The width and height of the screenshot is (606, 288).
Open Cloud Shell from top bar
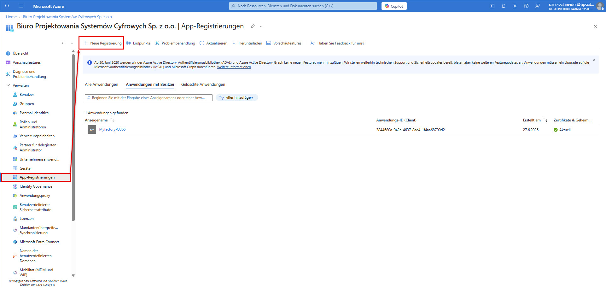point(492,6)
